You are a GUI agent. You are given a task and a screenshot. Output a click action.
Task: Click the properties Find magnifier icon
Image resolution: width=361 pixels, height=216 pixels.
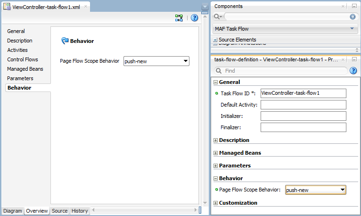[x=219, y=71]
